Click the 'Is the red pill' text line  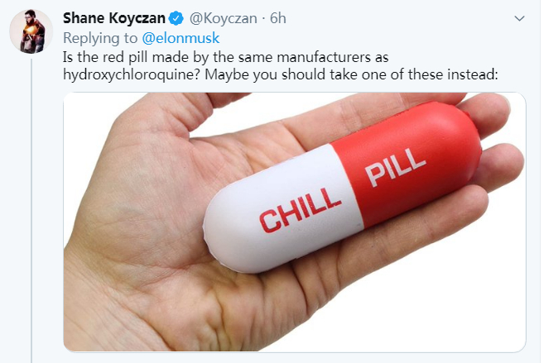(x=225, y=57)
